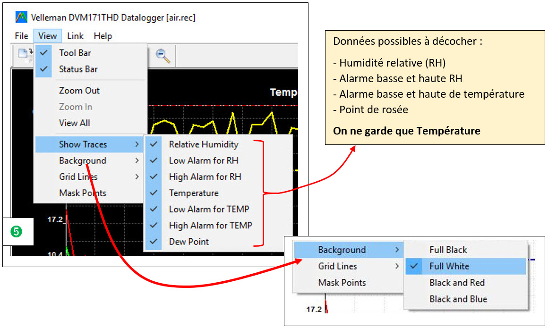Open the Help menu
The width and height of the screenshot is (548, 328).
pyautogui.click(x=103, y=36)
